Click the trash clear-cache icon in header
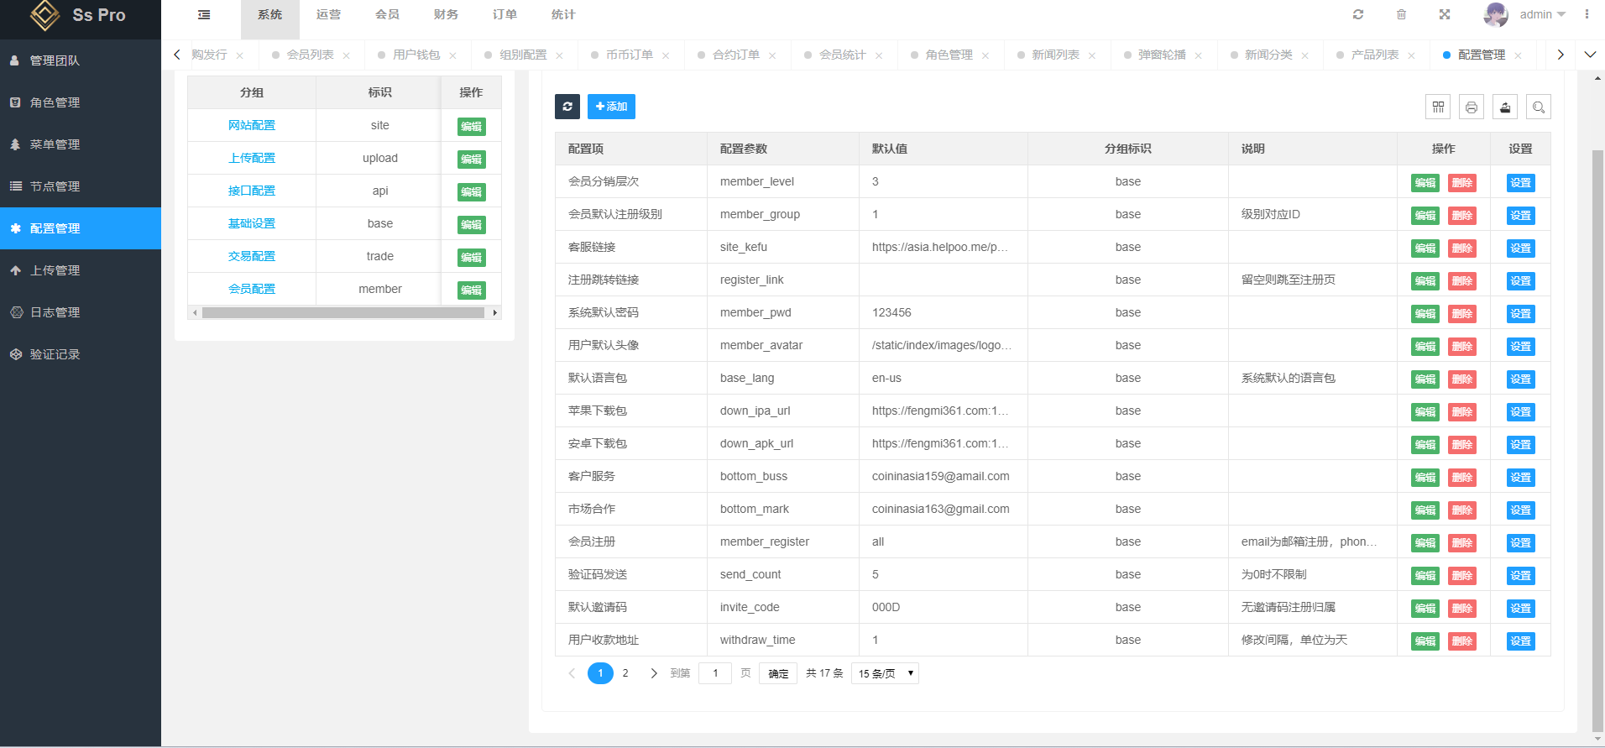The image size is (1605, 748). coord(1401,14)
